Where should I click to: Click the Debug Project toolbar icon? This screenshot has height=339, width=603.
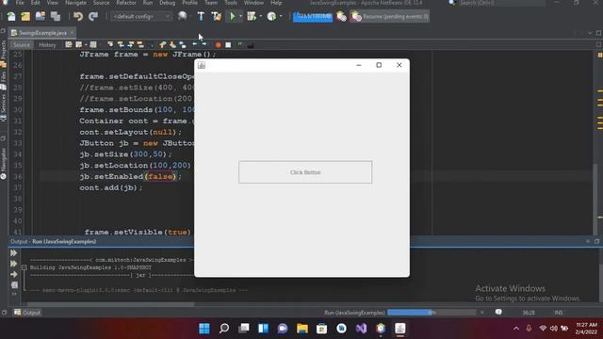(252, 16)
